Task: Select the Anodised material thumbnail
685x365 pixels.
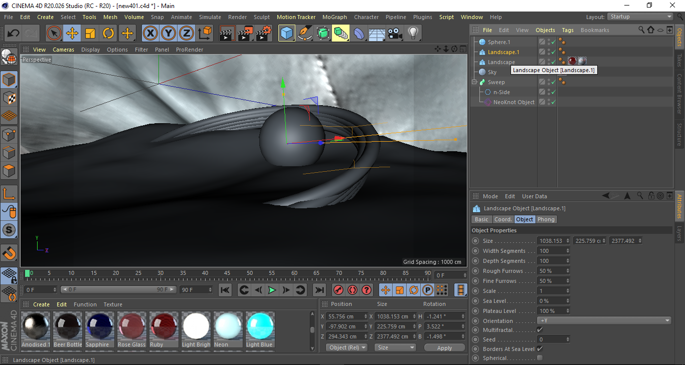Action: (36, 326)
